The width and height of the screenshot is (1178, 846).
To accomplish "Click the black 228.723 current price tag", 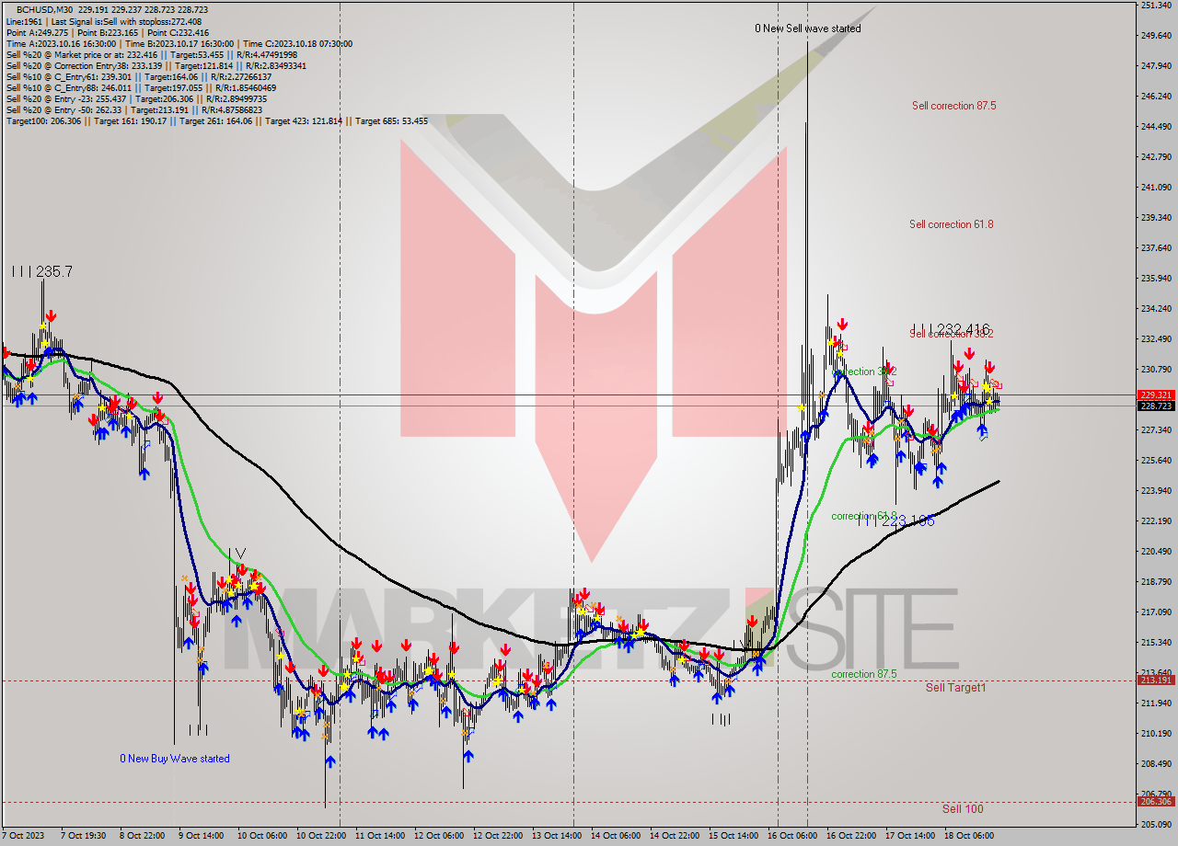I will point(1155,406).
